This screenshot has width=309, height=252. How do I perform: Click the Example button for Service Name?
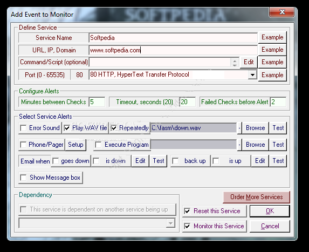(x=272, y=37)
